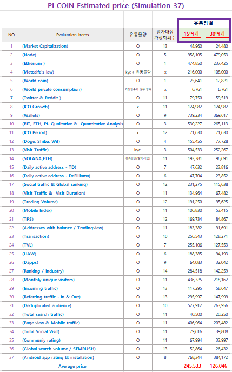Click the (Market Capitalization) cell
This screenshot has height=372, width=232.
(x=72, y=46)
